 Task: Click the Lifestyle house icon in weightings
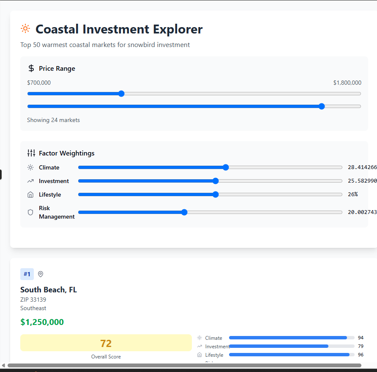30,194
